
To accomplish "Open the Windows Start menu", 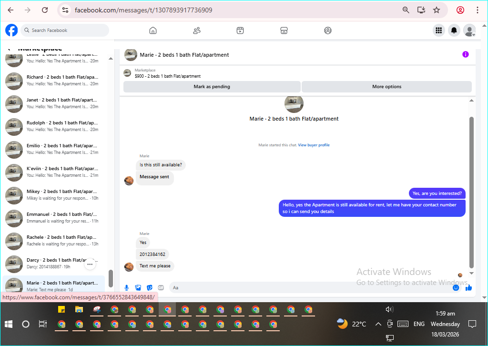I will [x=9, y=324].
